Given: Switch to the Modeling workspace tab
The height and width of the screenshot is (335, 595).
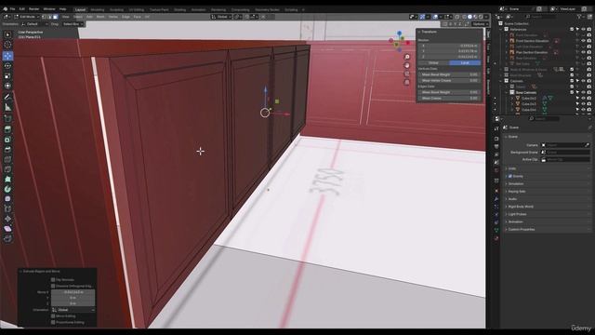Looking at the screenshot, I should click(x=97, y=10).
